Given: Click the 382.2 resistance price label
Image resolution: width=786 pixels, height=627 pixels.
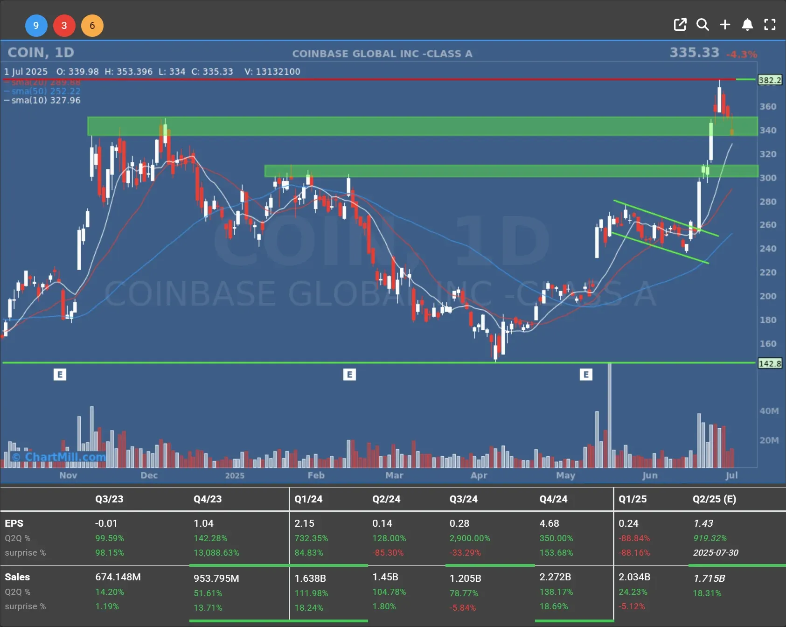Looking at the screenshot, I should click(770, 80).
